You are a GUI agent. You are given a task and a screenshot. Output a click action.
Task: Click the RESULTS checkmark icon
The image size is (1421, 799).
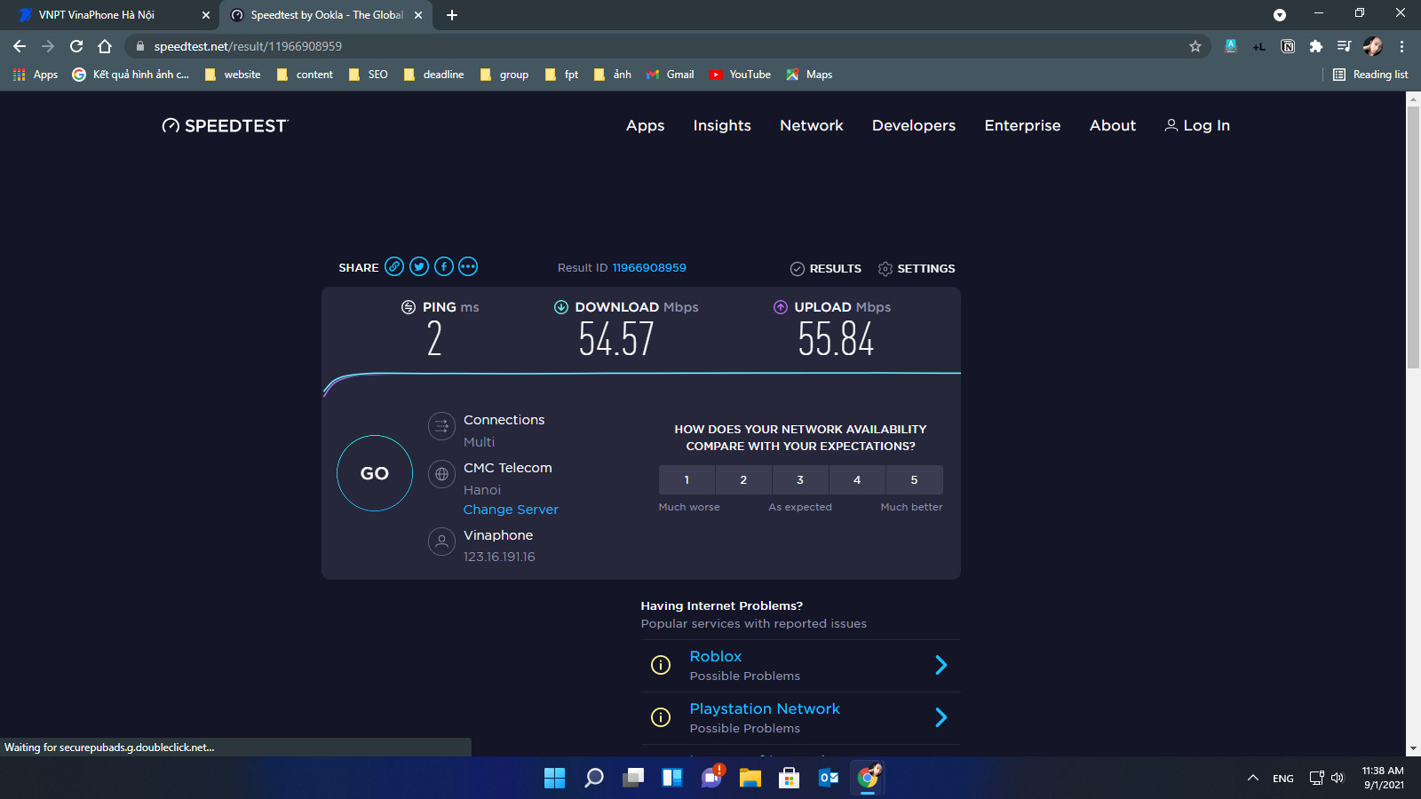pos(798,268)
